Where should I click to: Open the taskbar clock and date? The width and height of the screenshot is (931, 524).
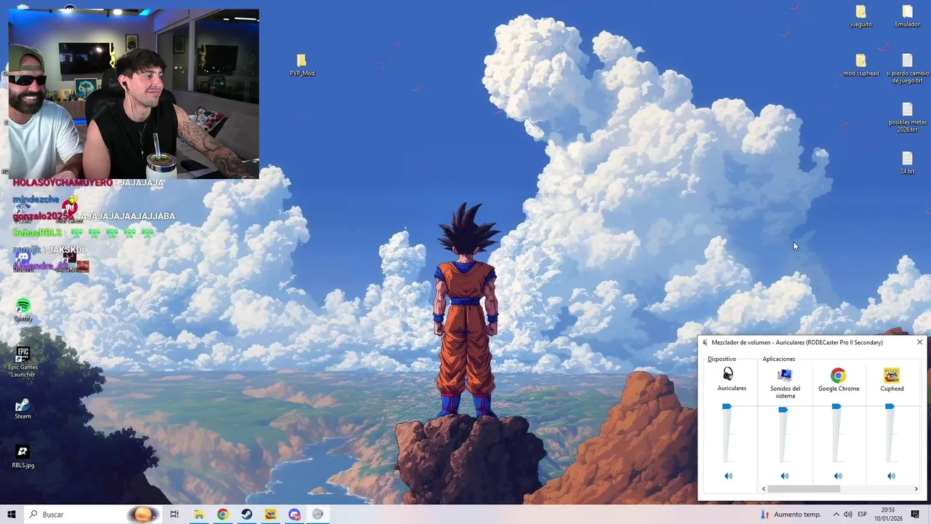point(888,515)
